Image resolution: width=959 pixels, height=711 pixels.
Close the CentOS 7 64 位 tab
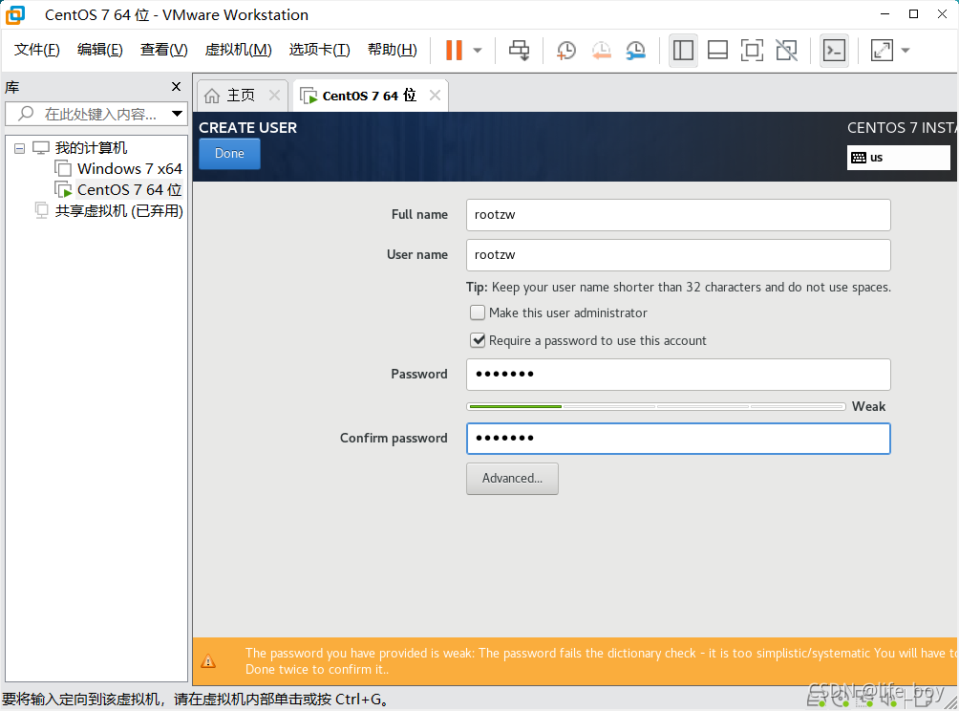tap(435, 96)
